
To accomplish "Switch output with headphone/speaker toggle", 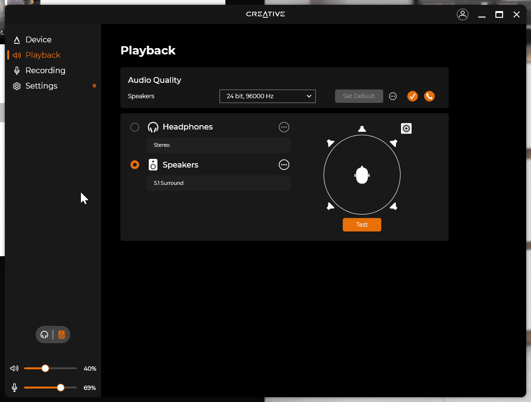I will point(53,335).
